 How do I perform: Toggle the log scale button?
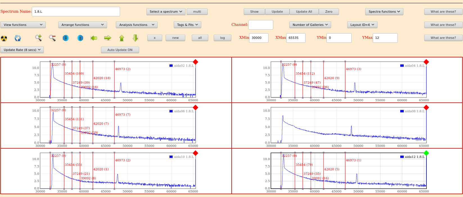(x=222, y=38)
